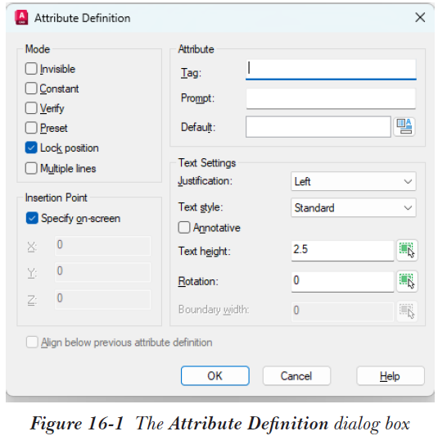Viewport: 438px width, 436px height.
Task: Check the Preset option
Action: (x=31, y=128)
